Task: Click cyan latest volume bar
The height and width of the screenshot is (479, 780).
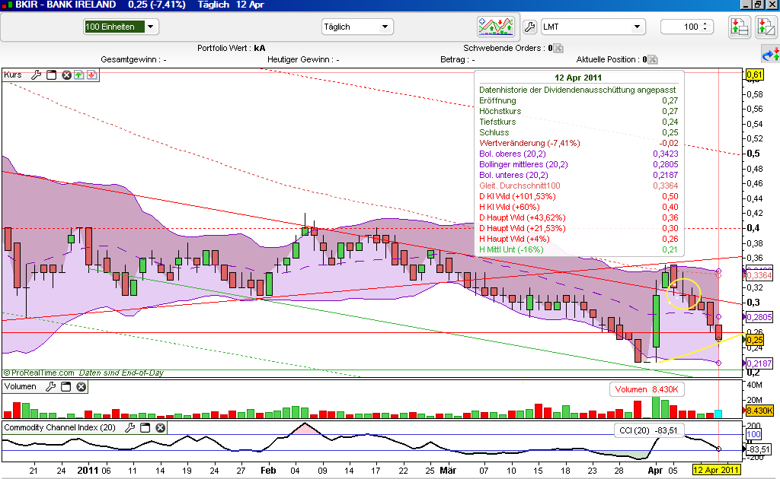Action: click(x=718, y=414)
